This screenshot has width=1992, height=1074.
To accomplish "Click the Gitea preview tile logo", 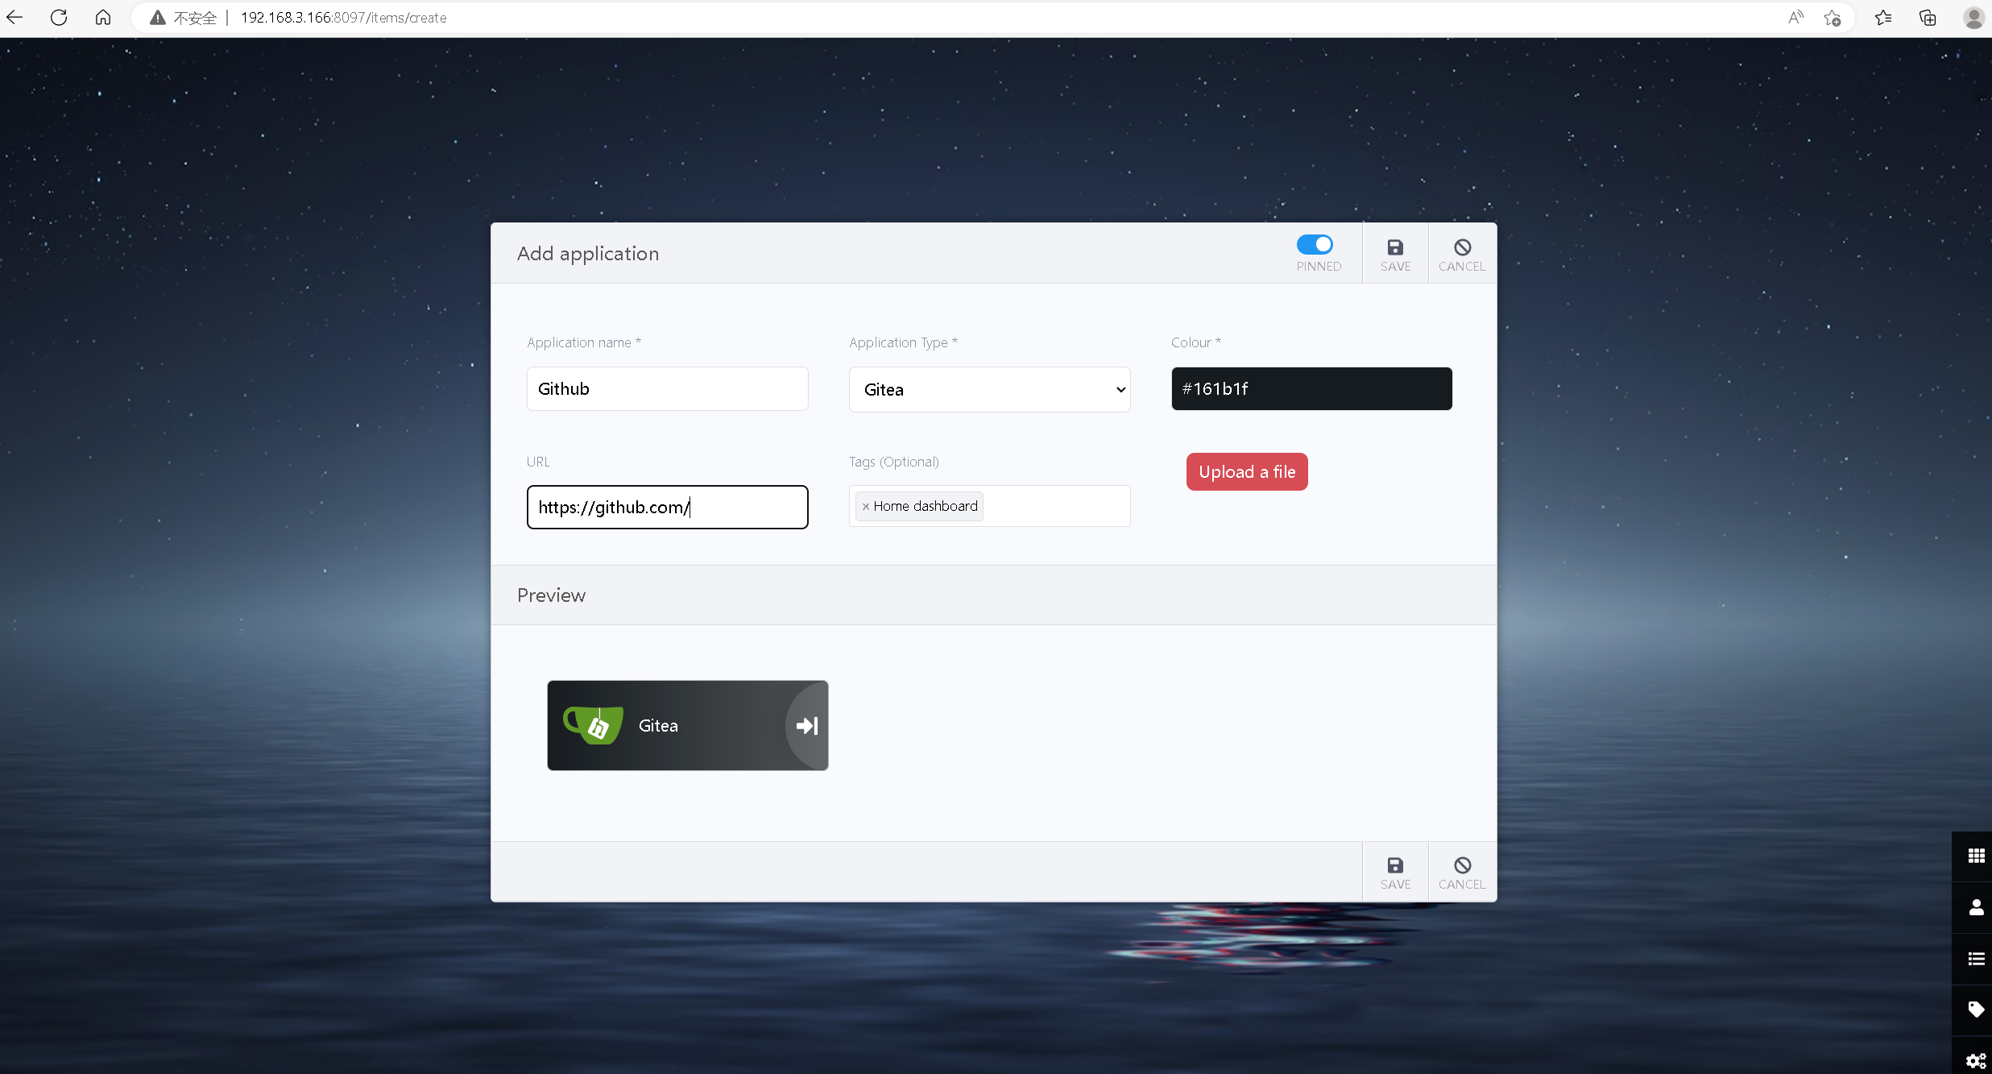I will [x=594, y=725].
